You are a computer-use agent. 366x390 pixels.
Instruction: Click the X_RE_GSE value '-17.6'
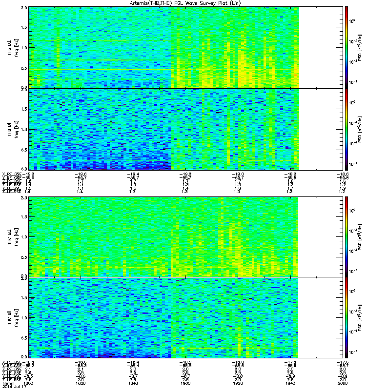[343, 362]
